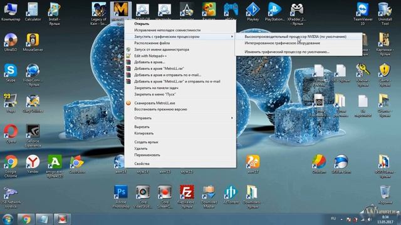Viewport: 401px width, 225px height.
Task: Choose Запуск от имени администратора
Action: [180, 49]
